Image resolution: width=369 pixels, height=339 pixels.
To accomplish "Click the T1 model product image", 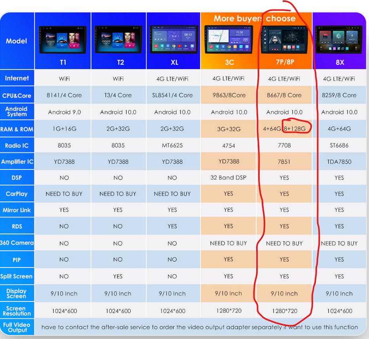I will [63, 40].
